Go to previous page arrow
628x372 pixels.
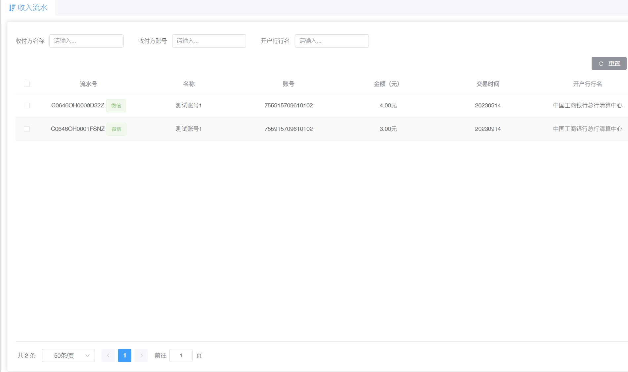click(x=108, y=355)
